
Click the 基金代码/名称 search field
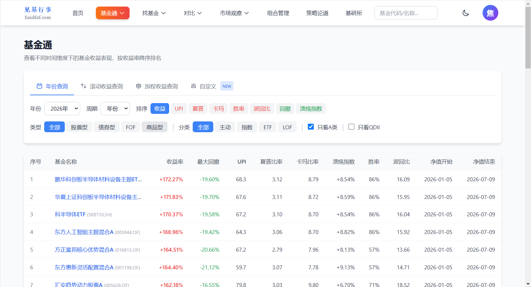[406, 13]
